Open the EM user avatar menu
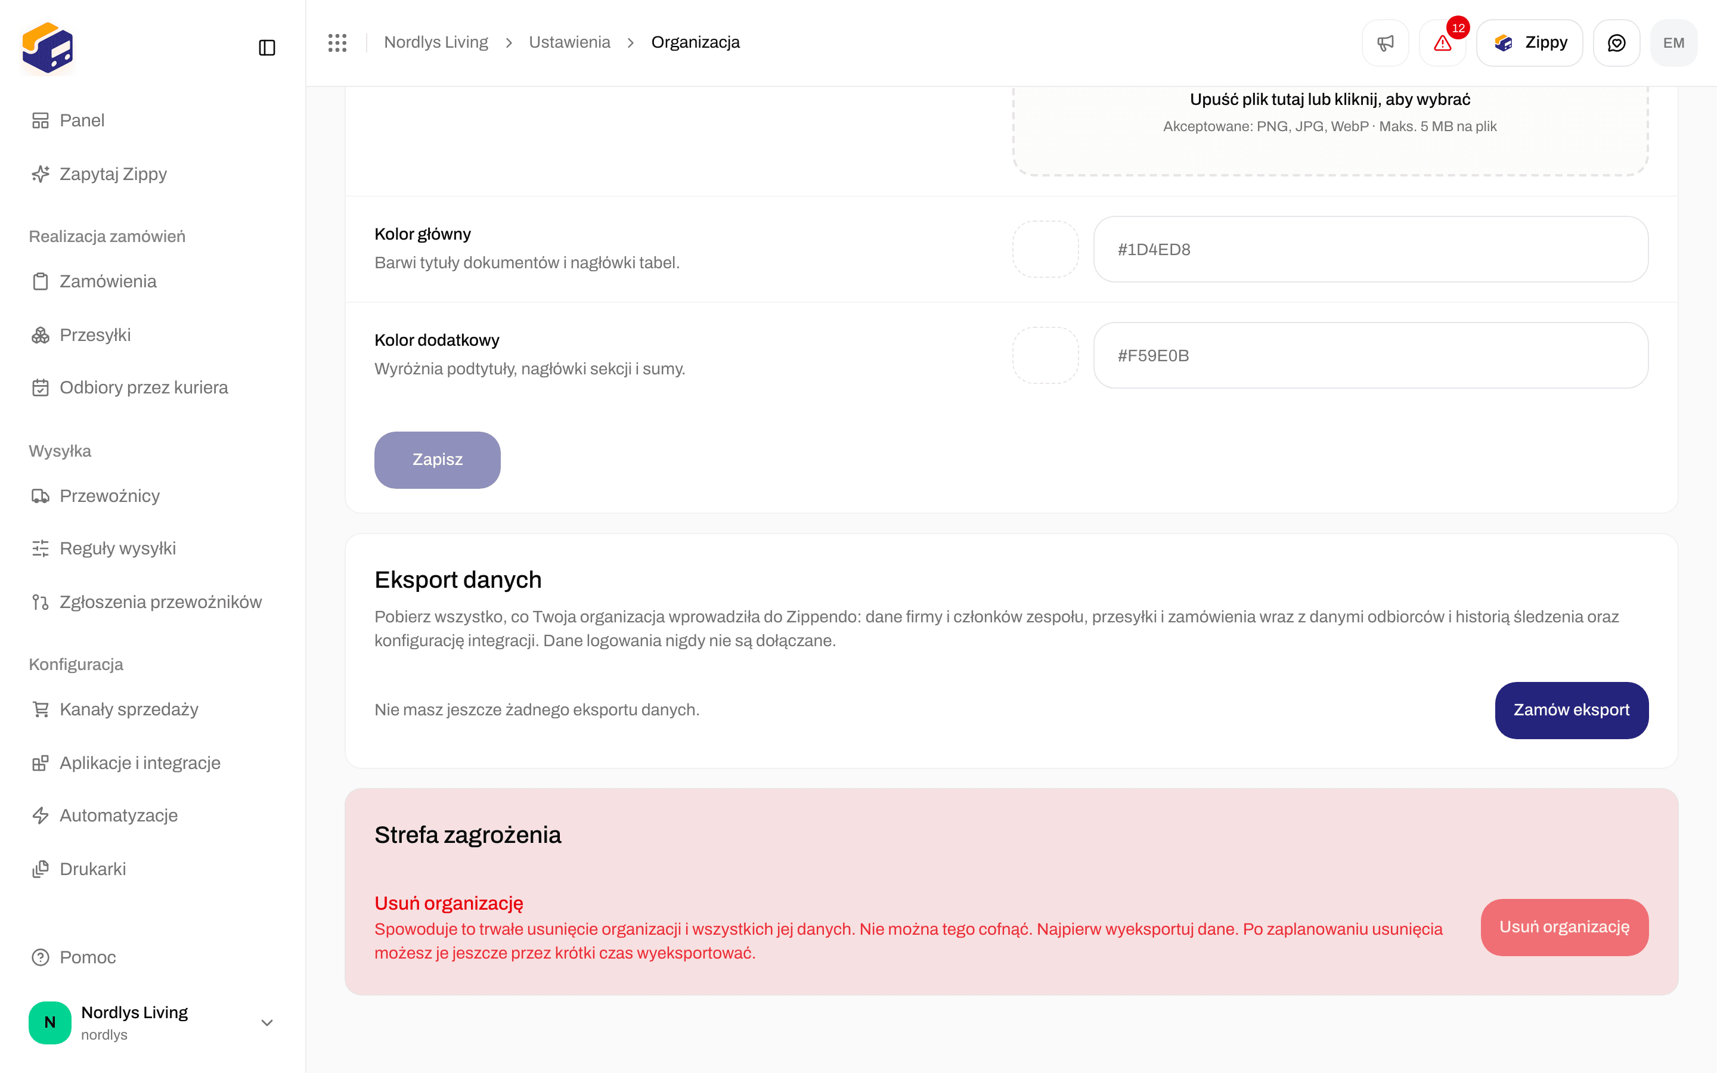The image size is (1717, 1073). (1673, 42)
